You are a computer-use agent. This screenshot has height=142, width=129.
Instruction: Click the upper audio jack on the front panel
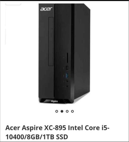(x=67, y=81)
